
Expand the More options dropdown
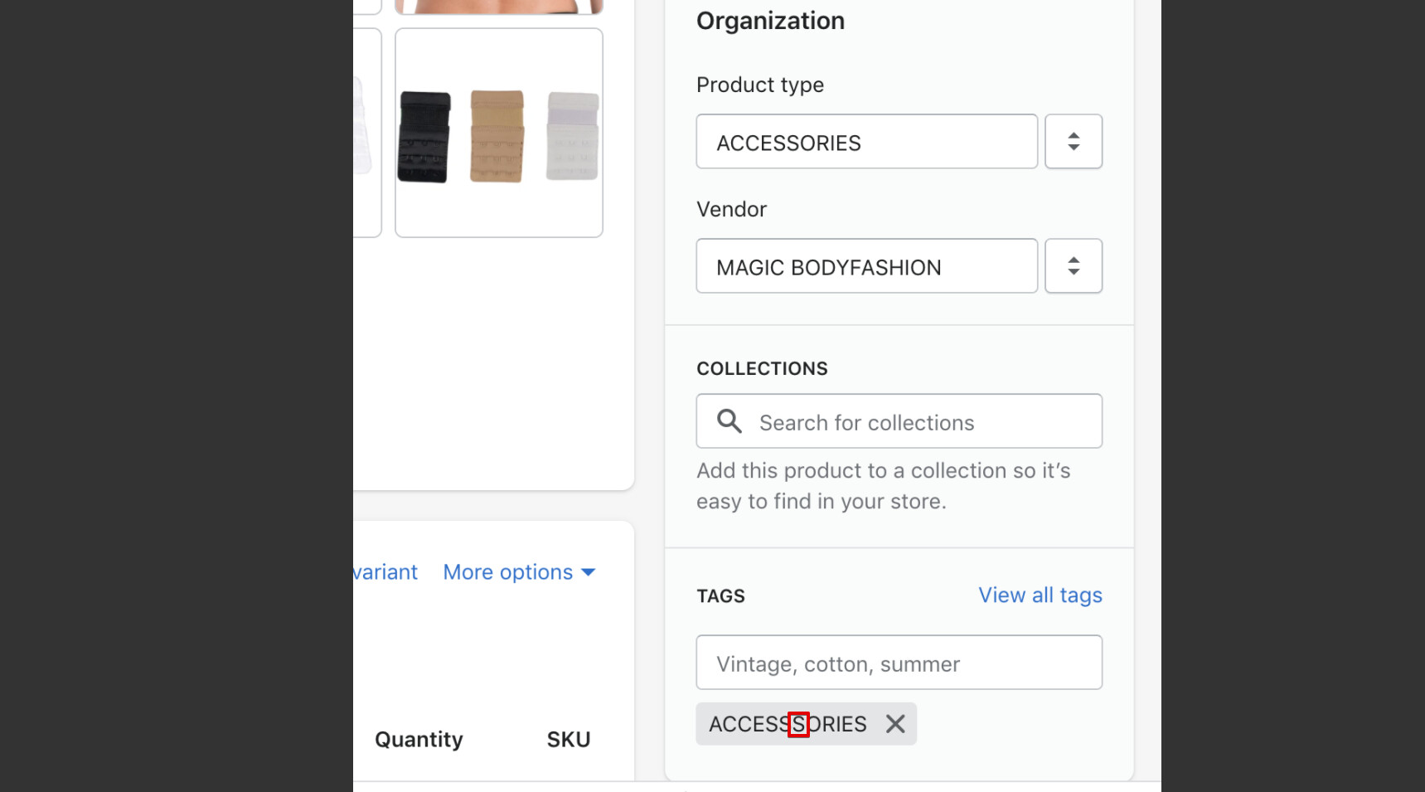519,572
